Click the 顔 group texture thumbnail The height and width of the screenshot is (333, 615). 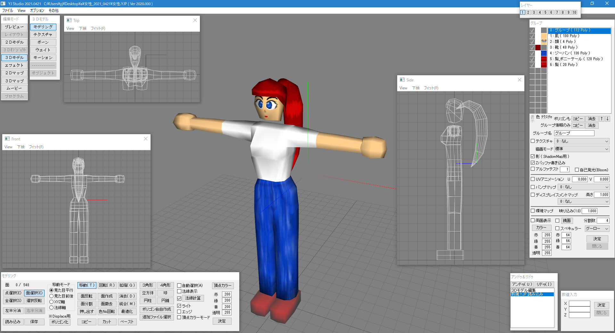click(x=544, y=42)
